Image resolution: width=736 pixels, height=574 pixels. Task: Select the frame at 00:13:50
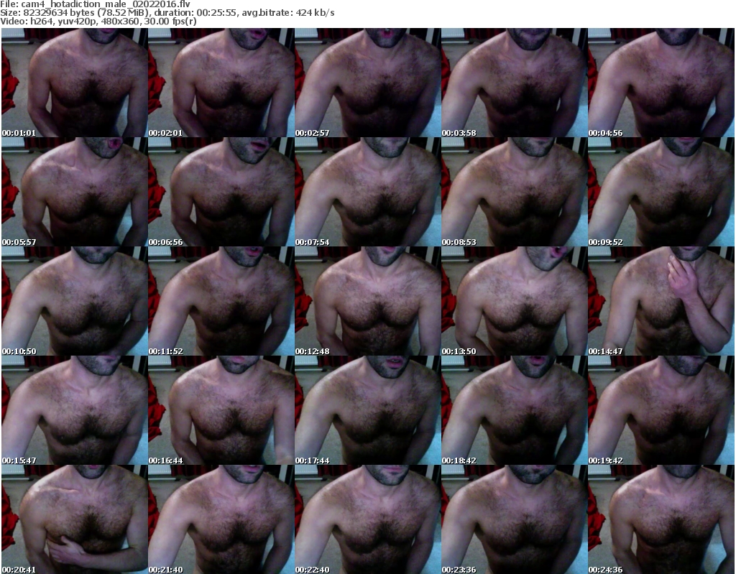pyautogui.click(x=515, y=301)
